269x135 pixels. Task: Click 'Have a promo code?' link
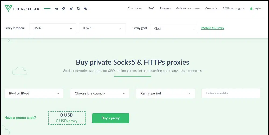tap(20, 118)
